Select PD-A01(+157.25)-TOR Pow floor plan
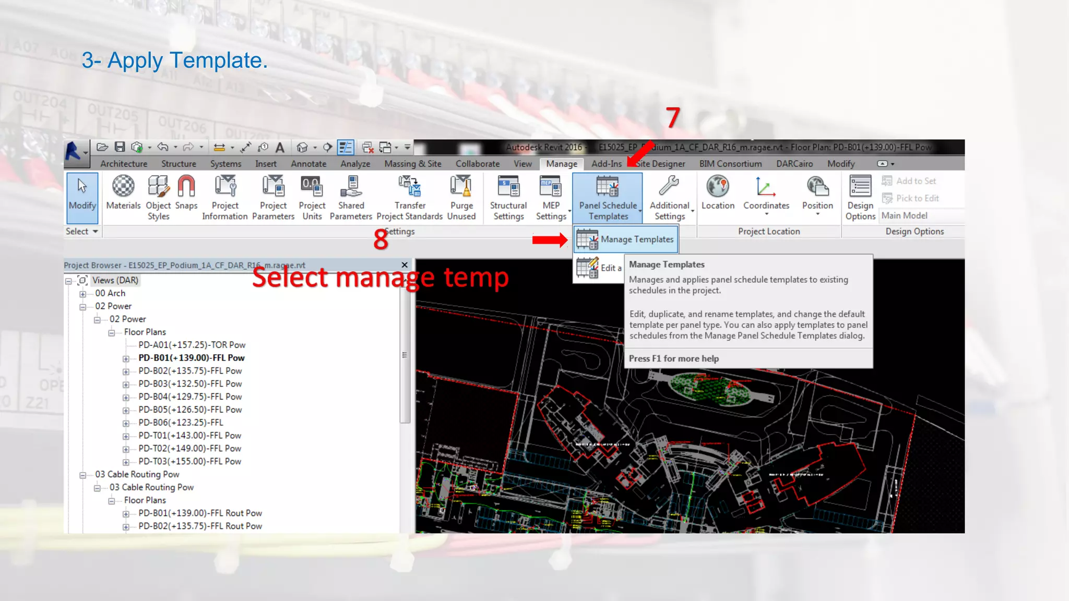This screenshot has width=1069, height=601. pyautogui.click(x=192, y=345)
